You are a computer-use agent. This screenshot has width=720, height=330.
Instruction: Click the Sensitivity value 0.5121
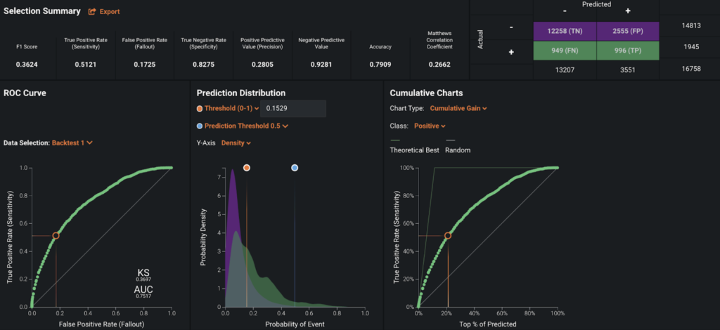pyautogui.click(x=86, y=65)
